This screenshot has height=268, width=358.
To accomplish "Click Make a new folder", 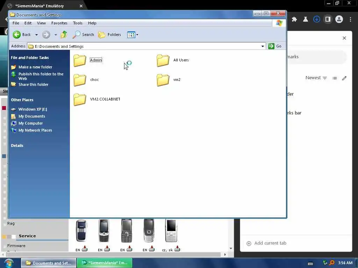I will click(x=31, y=67).
